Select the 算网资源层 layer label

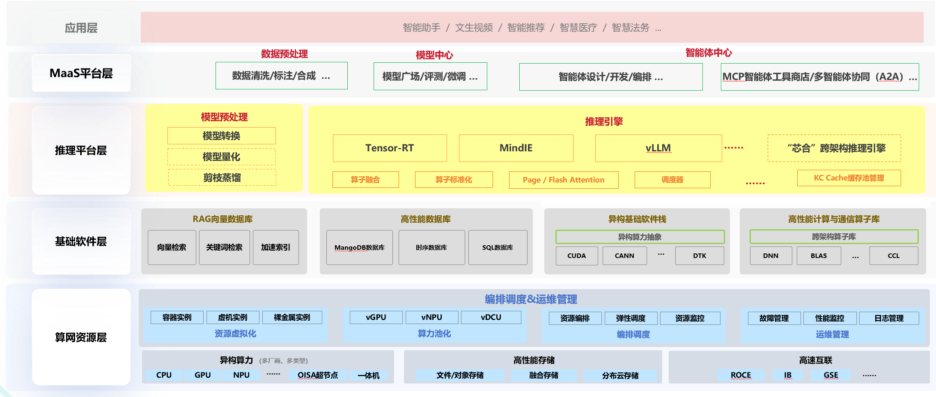click(81, 337)
